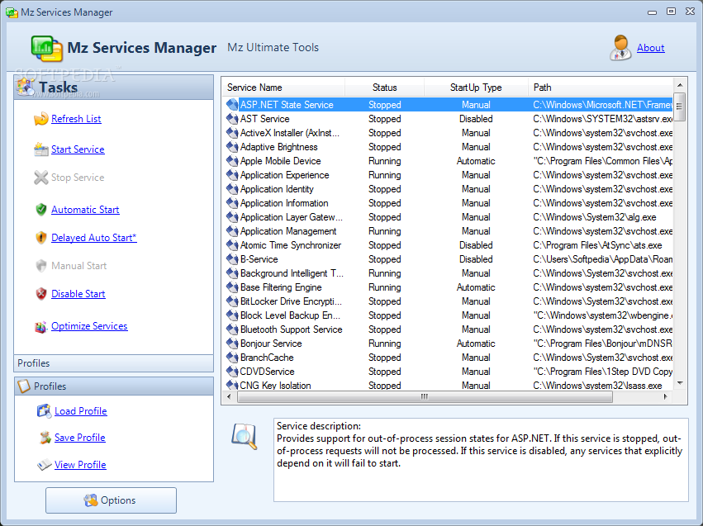Select the Application Information row

pos(449,203)
